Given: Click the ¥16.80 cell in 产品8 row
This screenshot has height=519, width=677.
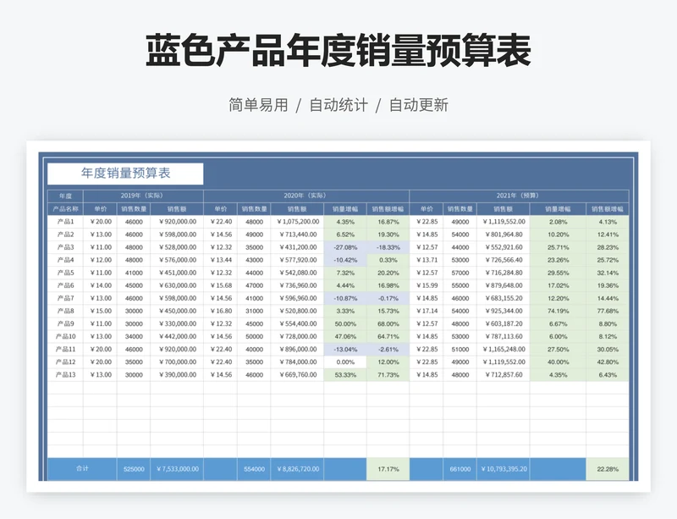Looking at the screenshot, I should [220, 311].
